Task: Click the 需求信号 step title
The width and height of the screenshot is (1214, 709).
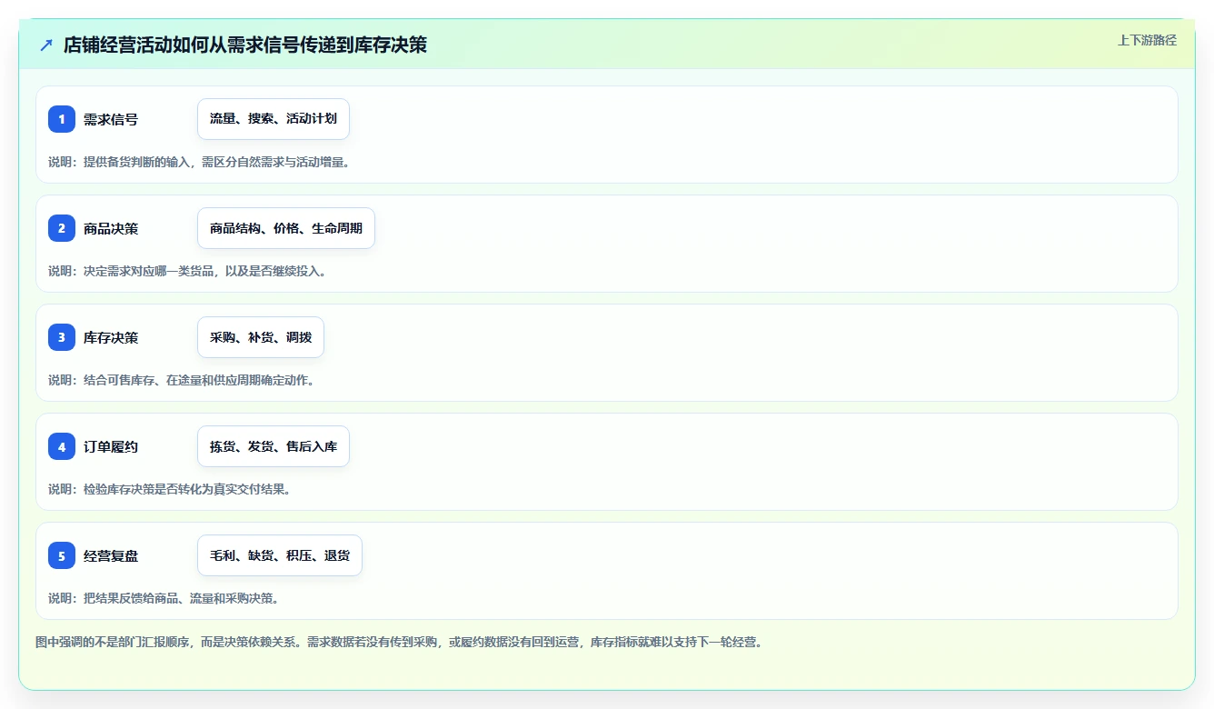Action: (x=111, y=119)
